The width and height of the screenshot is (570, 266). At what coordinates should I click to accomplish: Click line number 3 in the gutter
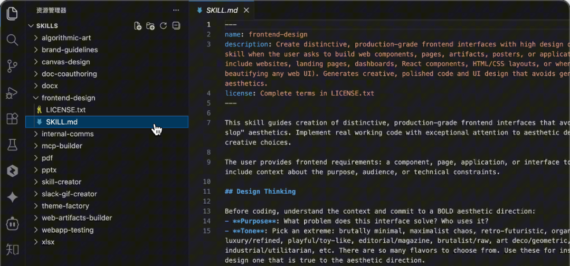(208, 44)
